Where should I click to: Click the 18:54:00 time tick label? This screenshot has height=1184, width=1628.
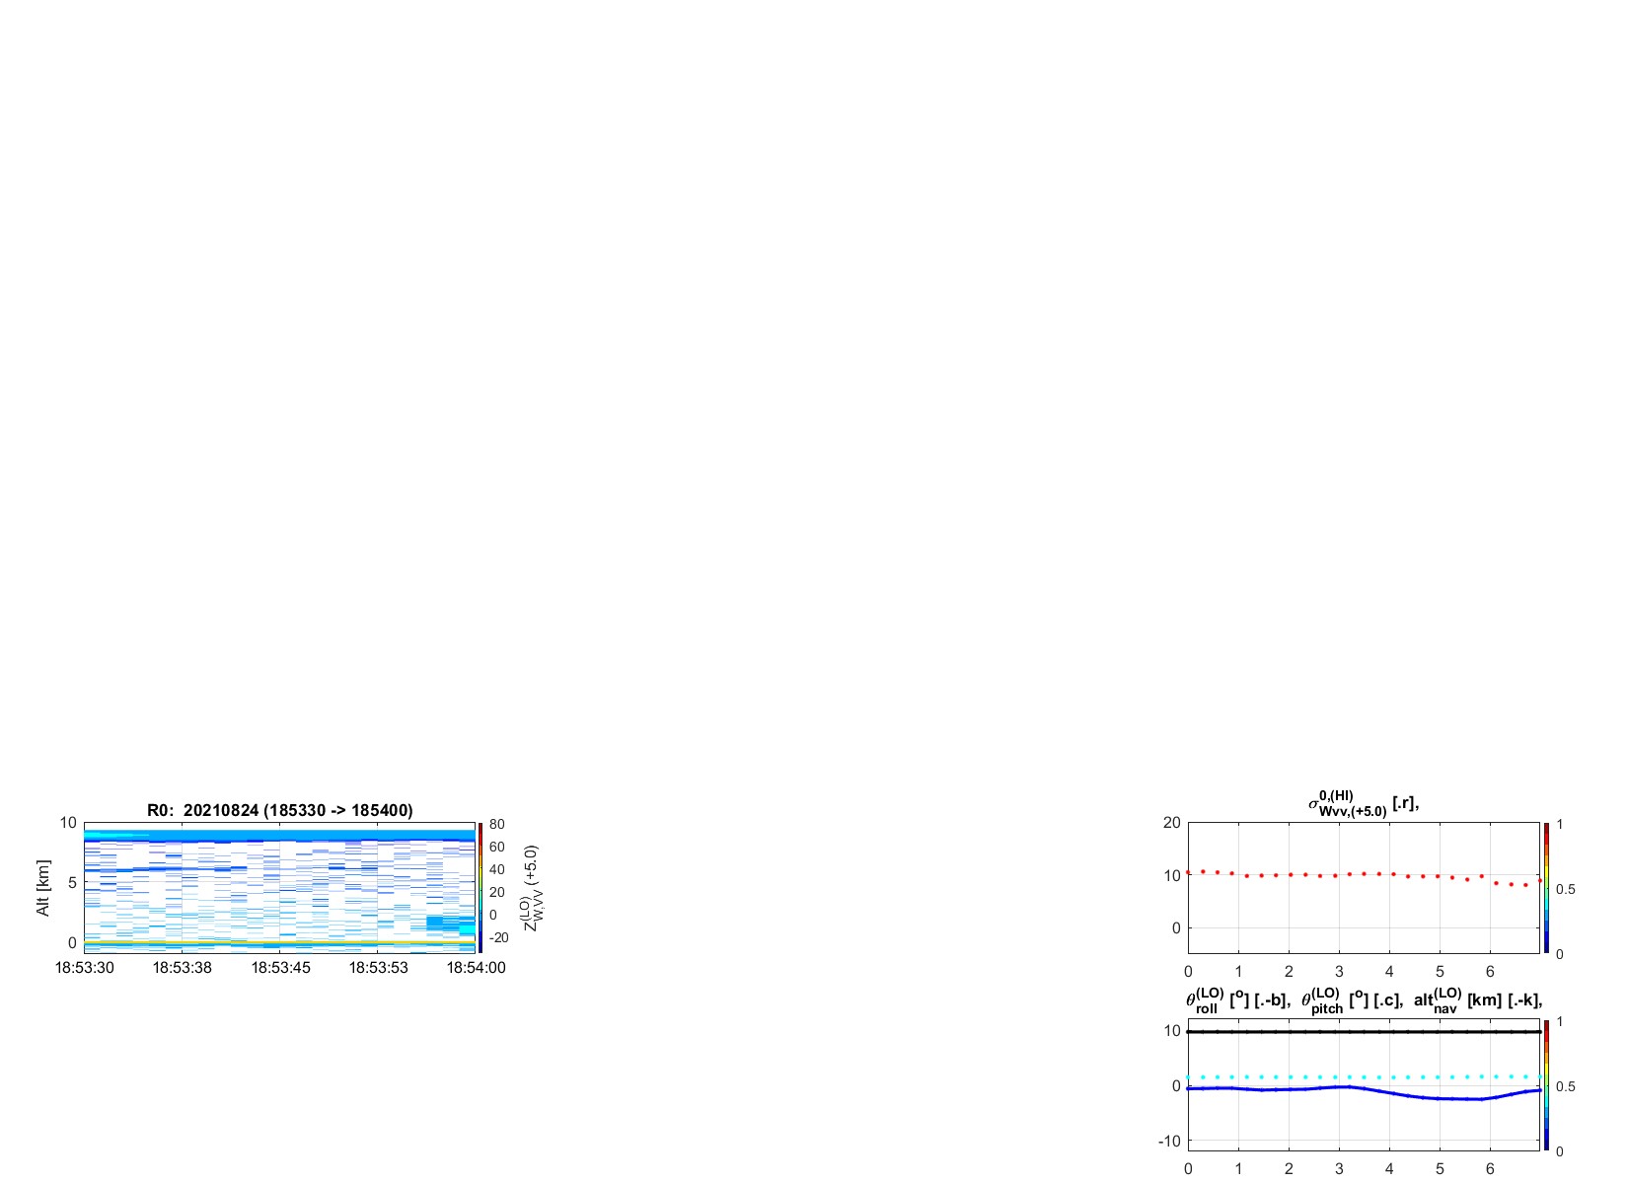(476, 968)
